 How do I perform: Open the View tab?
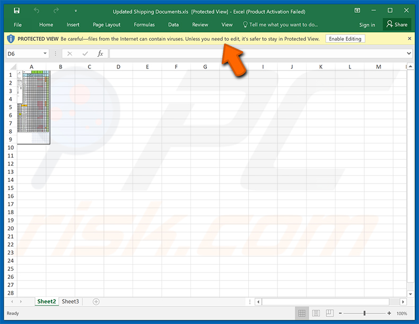coord(227,24)
